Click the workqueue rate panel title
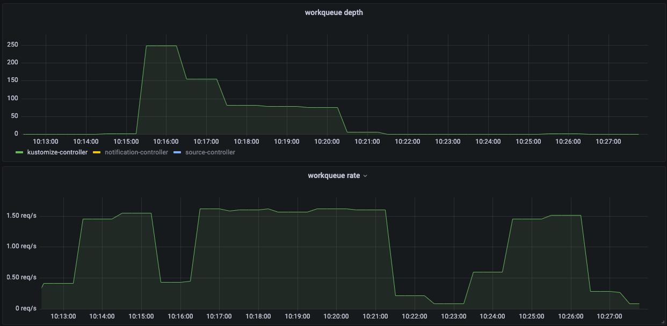This screenshot has height=326, width=667. (x=334, y=175)
